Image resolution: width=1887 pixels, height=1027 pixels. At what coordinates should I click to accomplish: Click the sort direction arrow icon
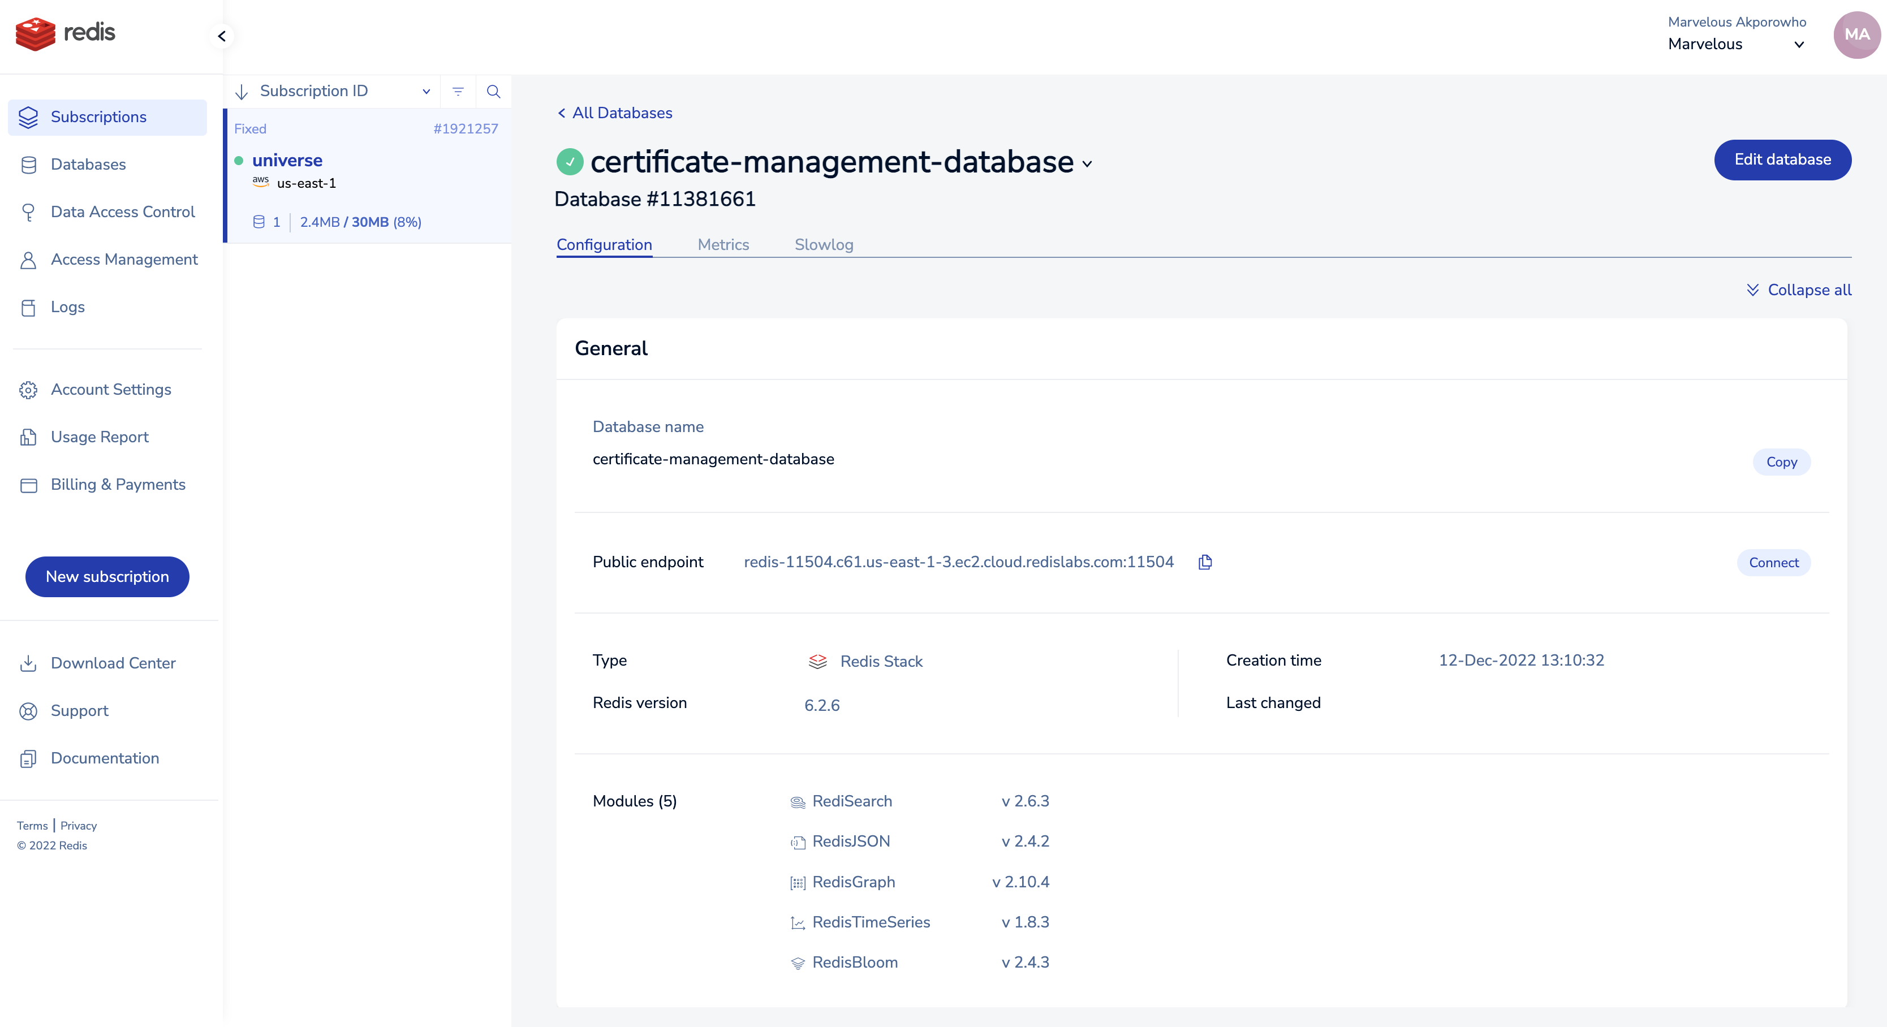coord(242,92)
